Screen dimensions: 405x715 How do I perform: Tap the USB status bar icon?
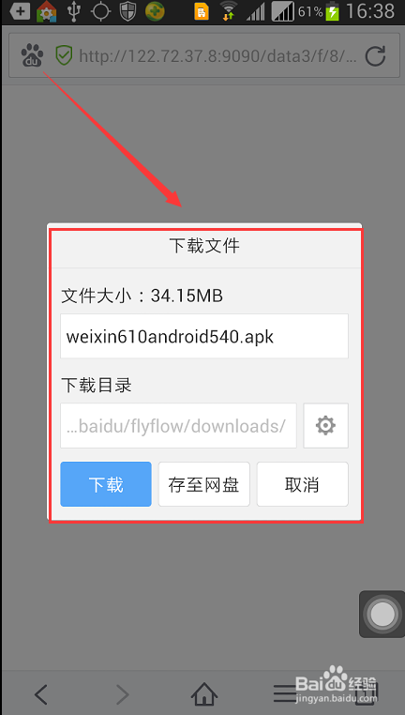coord(74,11)
